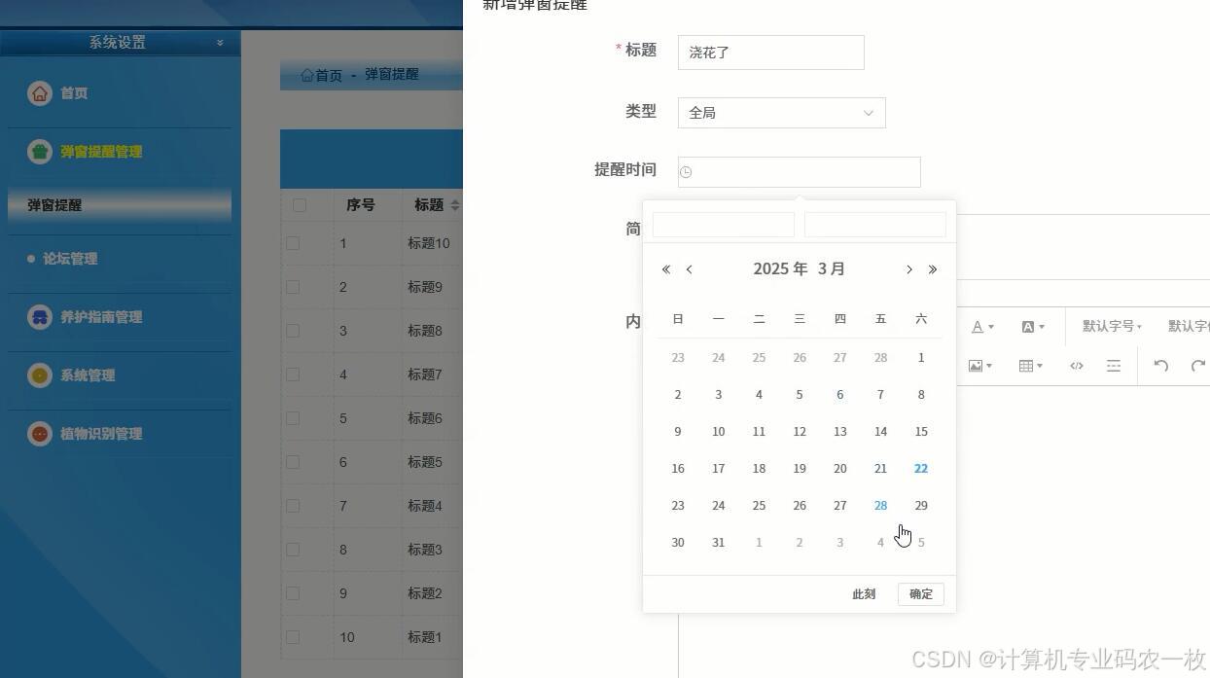Select March 22 in calendar
1210x678 pixels.
(921, 469)
